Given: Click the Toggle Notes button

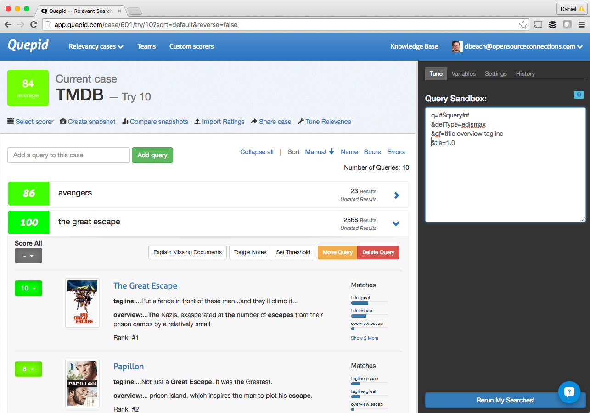Looking at the screenshot, I should tap(250, 252).
